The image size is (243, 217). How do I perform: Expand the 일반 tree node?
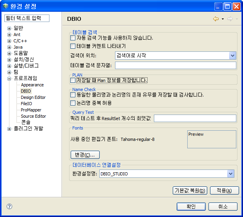point(9,28)
